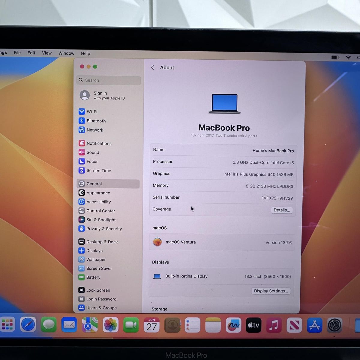Click Version 13.7.6 text
360x360 pixels.
tap(278, 242)
